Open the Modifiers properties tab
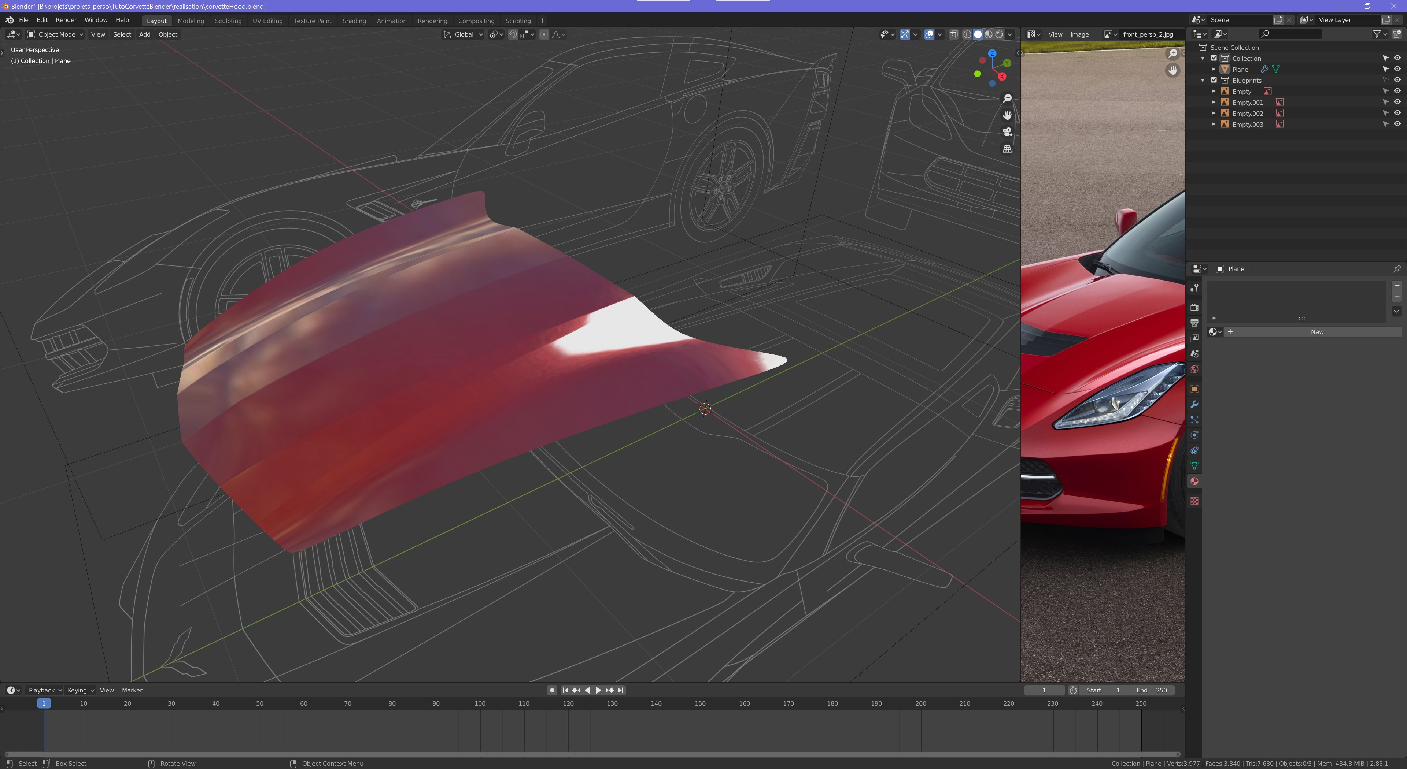Viewport: 1407px width, 769px height. 1194,404
